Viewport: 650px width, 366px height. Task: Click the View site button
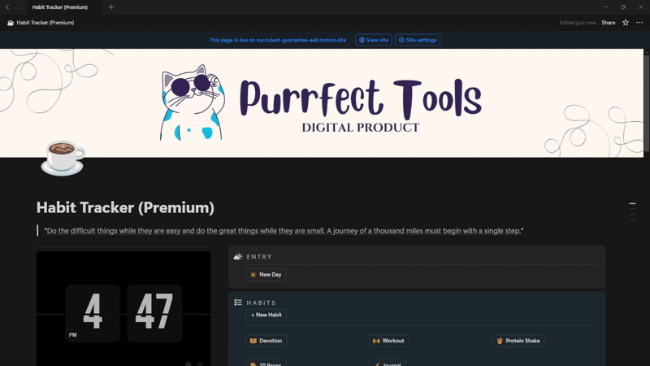(x=374, y=40)
